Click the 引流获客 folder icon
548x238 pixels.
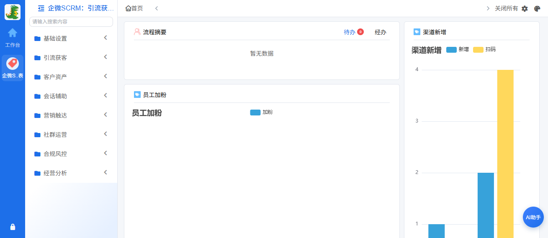click(37, 58)
